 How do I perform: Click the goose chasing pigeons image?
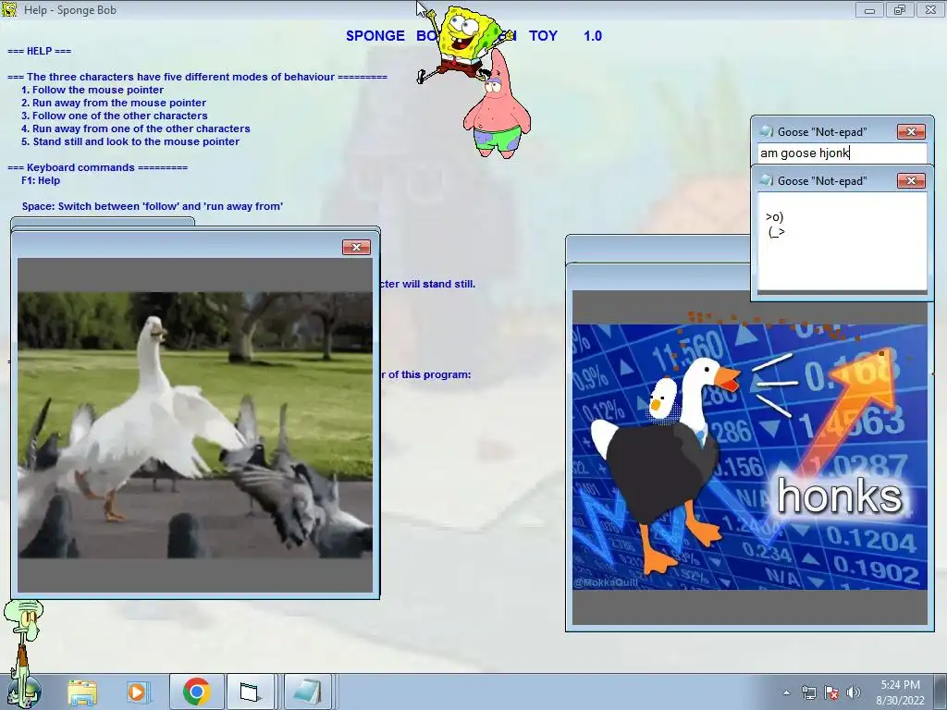coord(195,425)
